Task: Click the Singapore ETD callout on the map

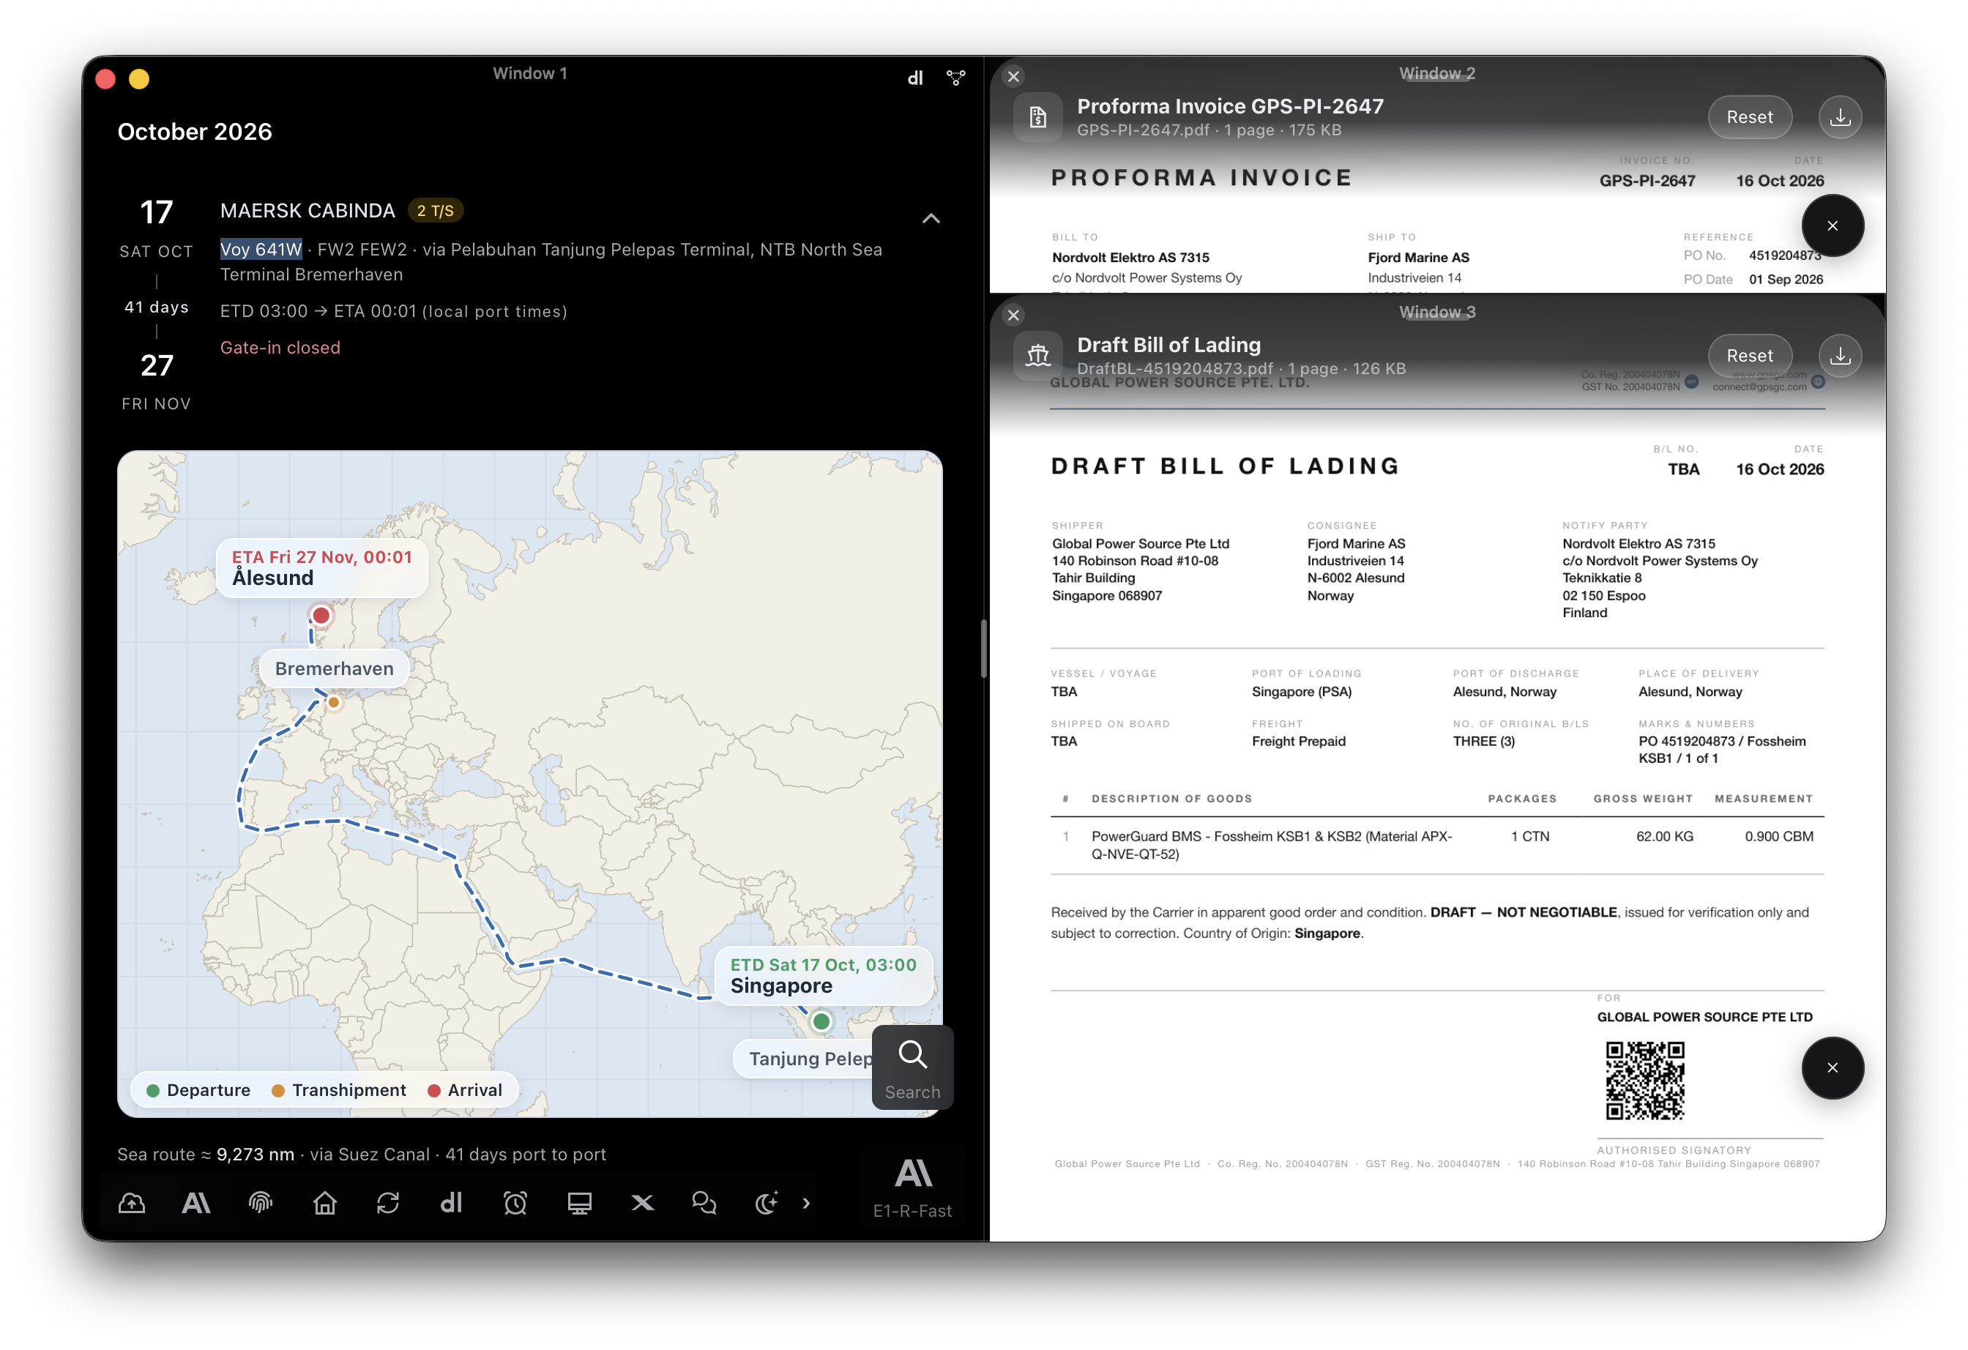Action: point(823,976)
